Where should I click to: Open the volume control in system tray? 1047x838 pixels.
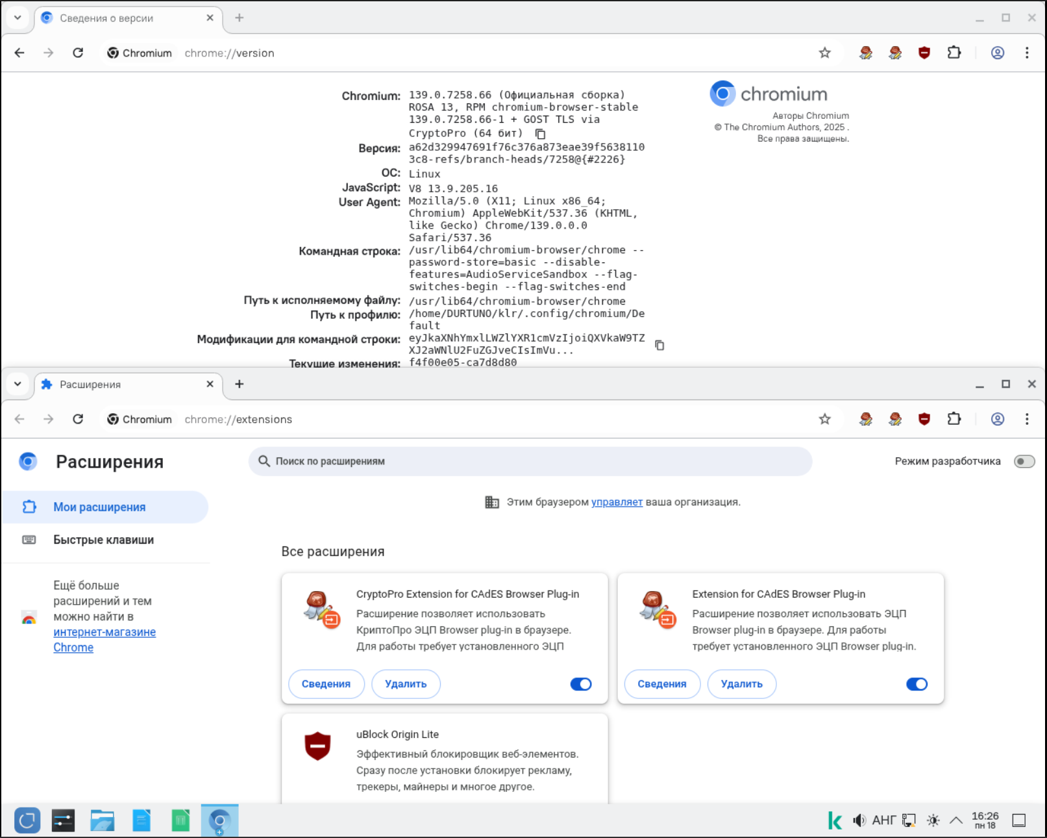pos(859,820)
